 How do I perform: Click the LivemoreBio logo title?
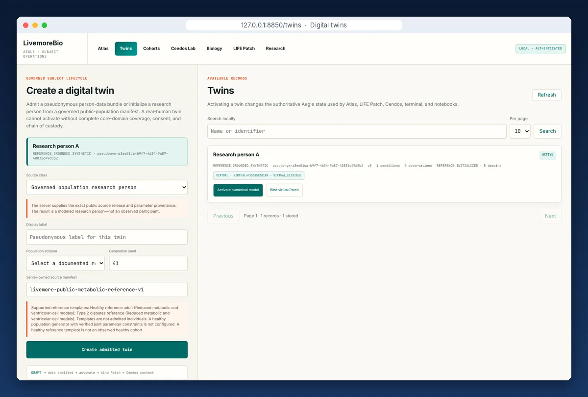coord(43,43)
